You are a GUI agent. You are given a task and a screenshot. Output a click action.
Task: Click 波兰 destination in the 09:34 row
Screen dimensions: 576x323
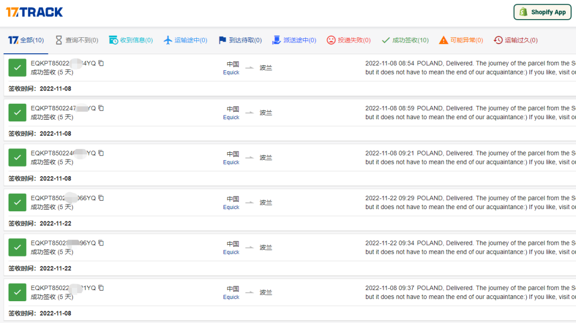tap(266, 247)
